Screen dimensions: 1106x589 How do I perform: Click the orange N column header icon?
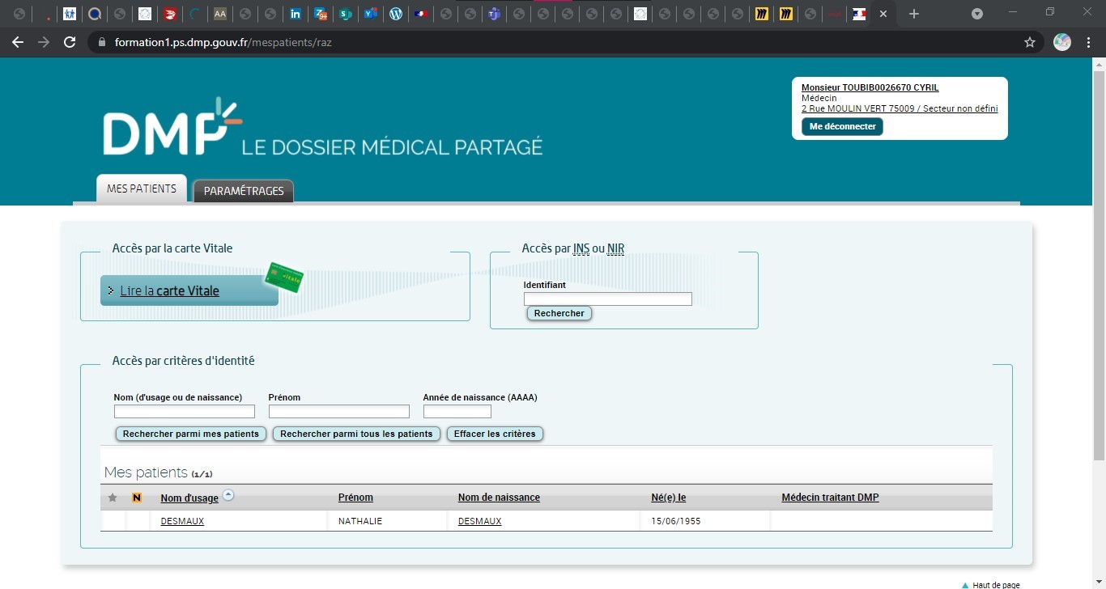point(136,497)
